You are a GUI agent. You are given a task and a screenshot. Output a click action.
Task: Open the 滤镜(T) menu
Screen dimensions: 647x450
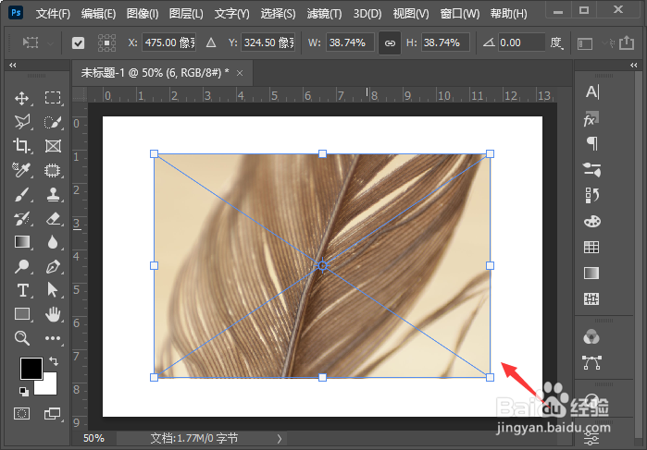[324, 14]
